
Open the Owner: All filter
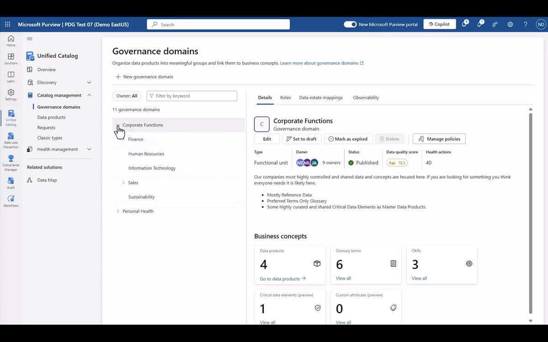click(126, 96)
